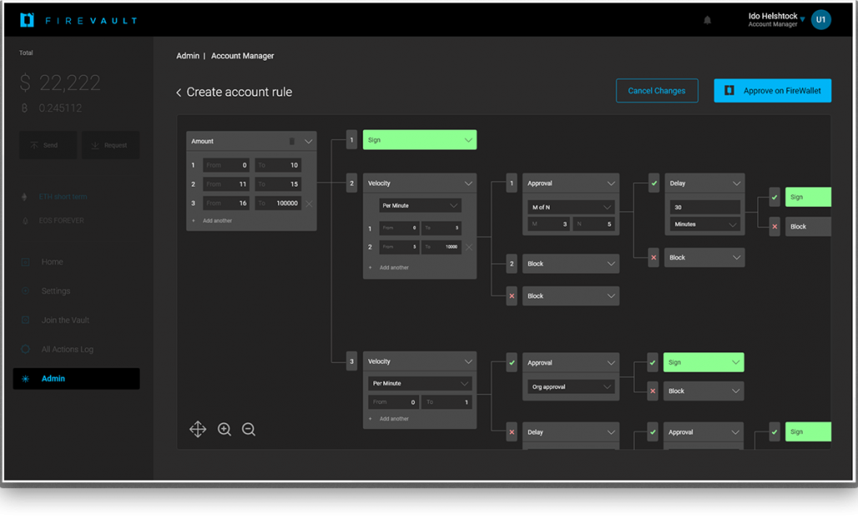This screenshot has height=519, width=858.
Task: Open the Org approval dropdown
Action: pos(570,387)
